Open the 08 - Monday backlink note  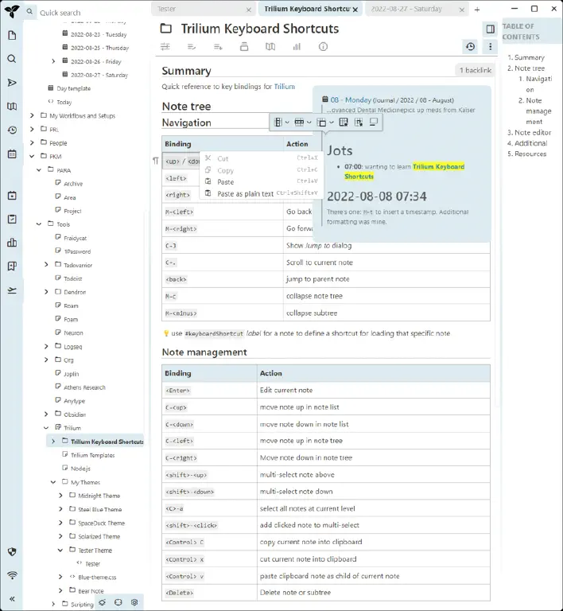351,99
